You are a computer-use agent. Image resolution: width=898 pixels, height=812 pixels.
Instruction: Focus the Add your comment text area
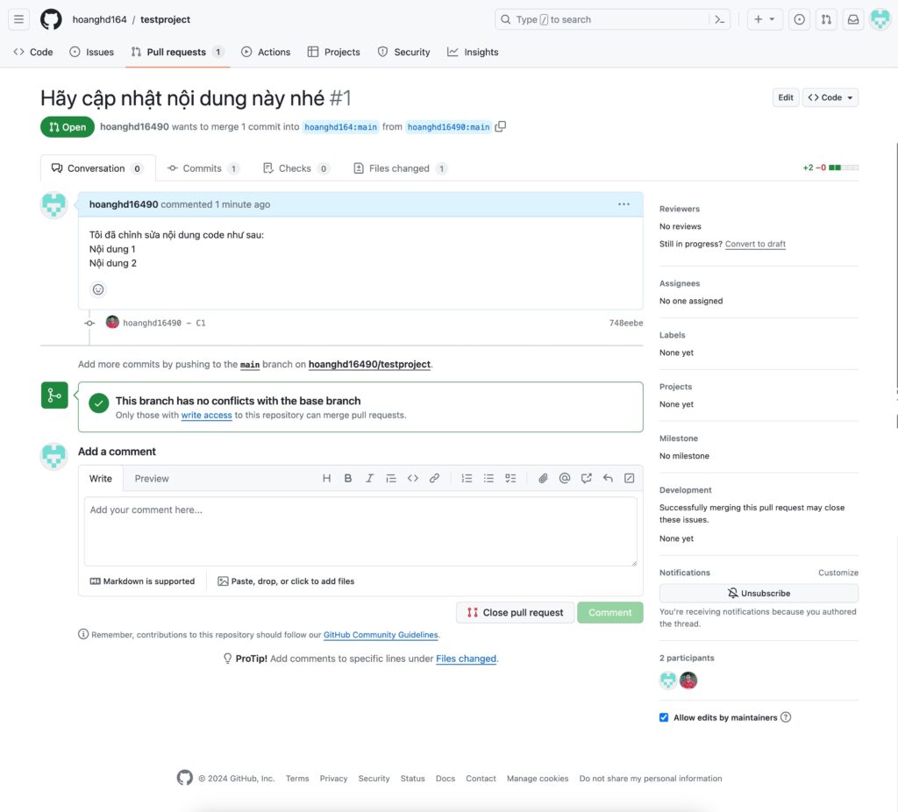coord(360,531)
